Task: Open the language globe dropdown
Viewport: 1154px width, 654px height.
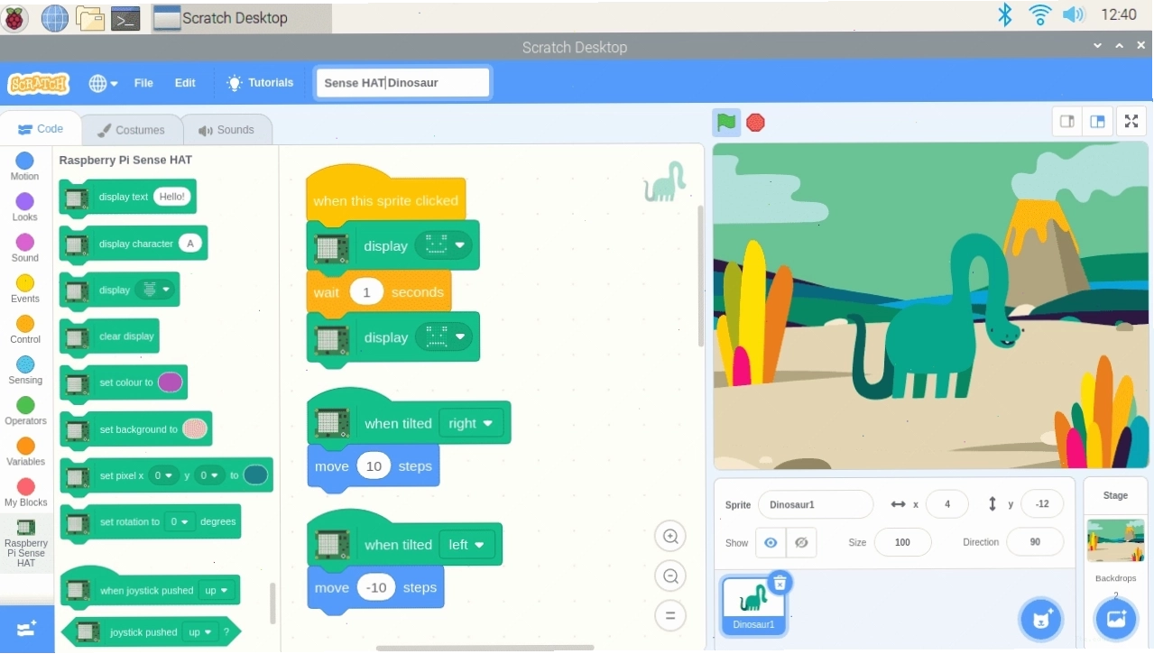Action: tap(103, 83)
